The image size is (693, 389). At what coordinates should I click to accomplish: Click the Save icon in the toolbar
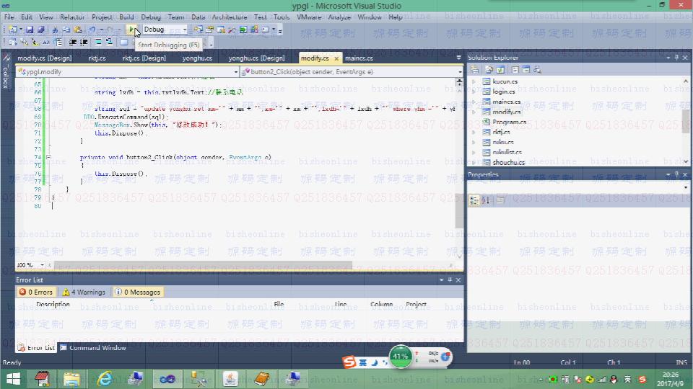tap(30, 30)
